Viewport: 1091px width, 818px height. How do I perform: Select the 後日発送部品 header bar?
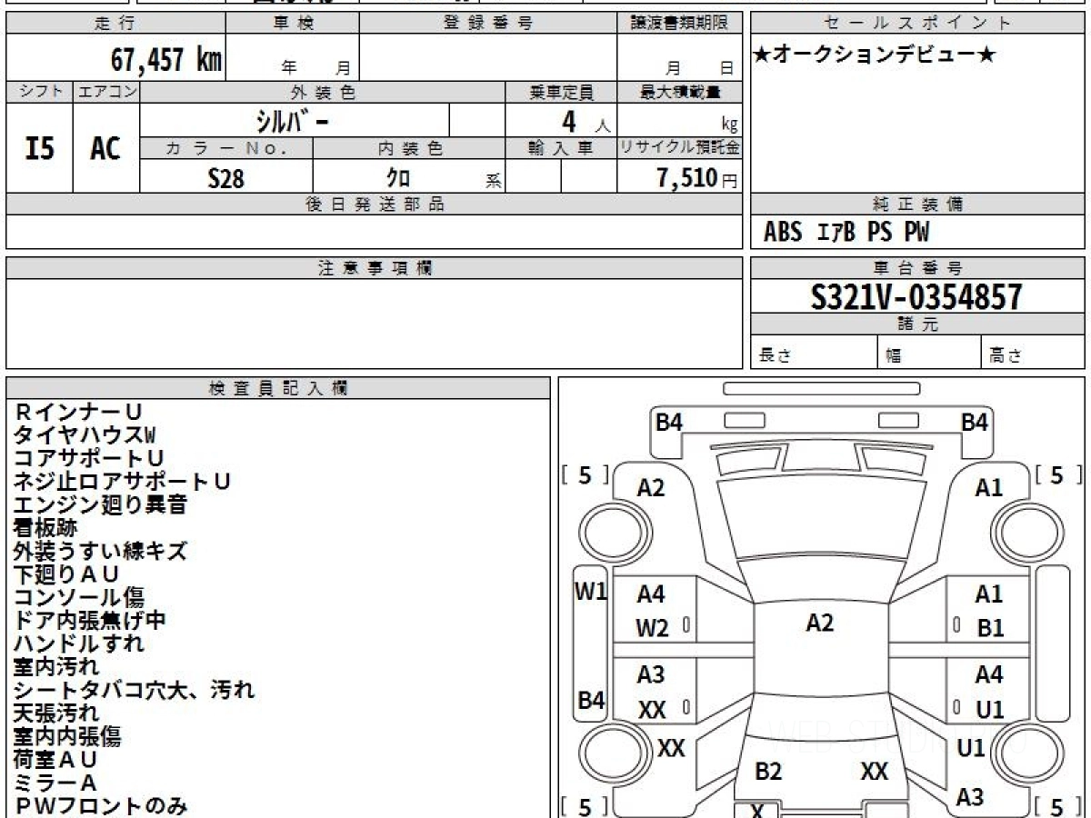click(374, 204)
